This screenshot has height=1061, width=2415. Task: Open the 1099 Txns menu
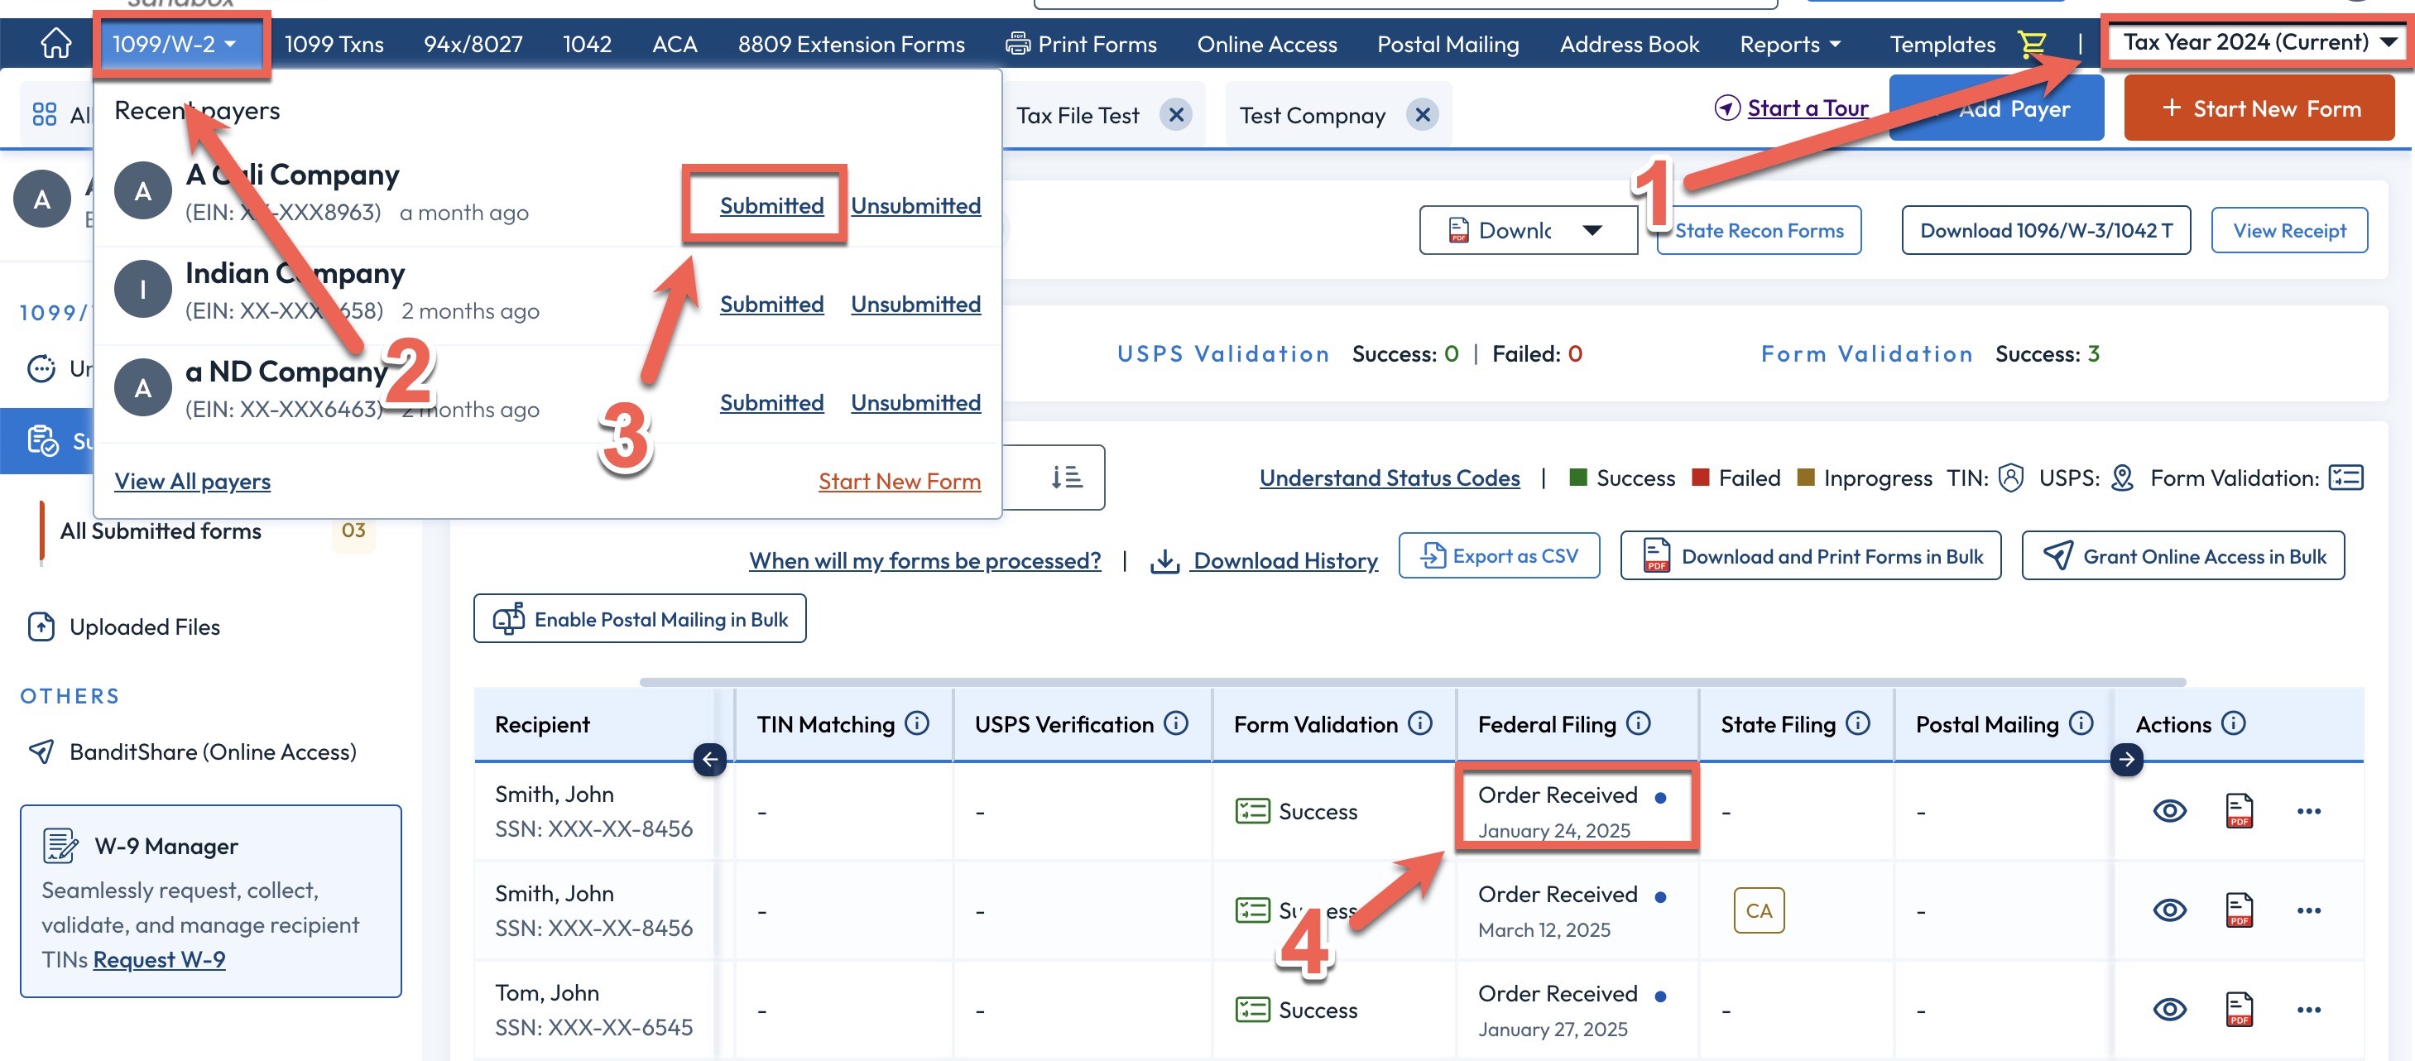pos(334,44)
